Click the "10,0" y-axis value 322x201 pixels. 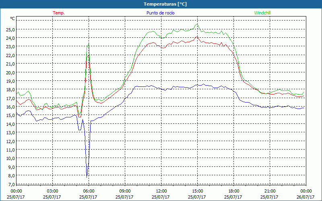click(10, 158)
